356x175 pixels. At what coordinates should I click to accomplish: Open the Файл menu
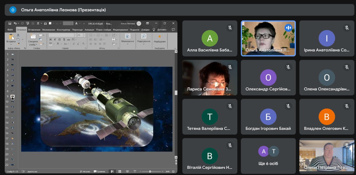[10, 30]
